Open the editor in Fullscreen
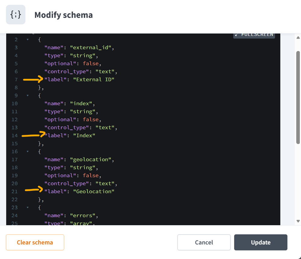The width and height of the screenshot is (301, 259). [254, 35]
